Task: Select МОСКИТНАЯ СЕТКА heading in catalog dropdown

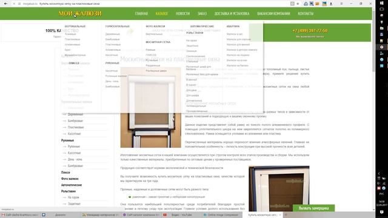Action: coord(158,42)
